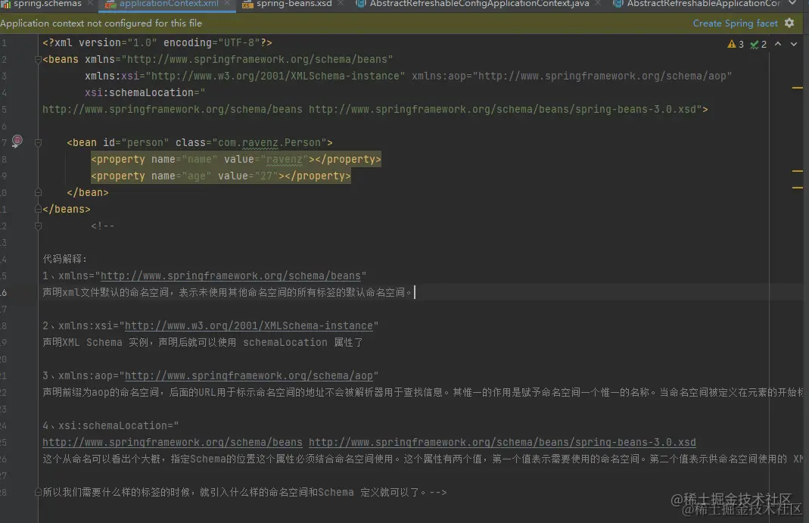Click the property name="name" line
Viewport: 809px width, 523px height.
236,160
